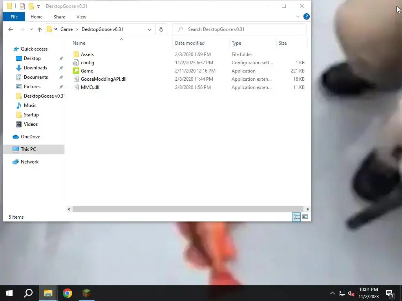The width and height of the screenshot is (402, 301).
Task: Select the file name 'config'
Action: pyautogui.click(x=88, y=62)
